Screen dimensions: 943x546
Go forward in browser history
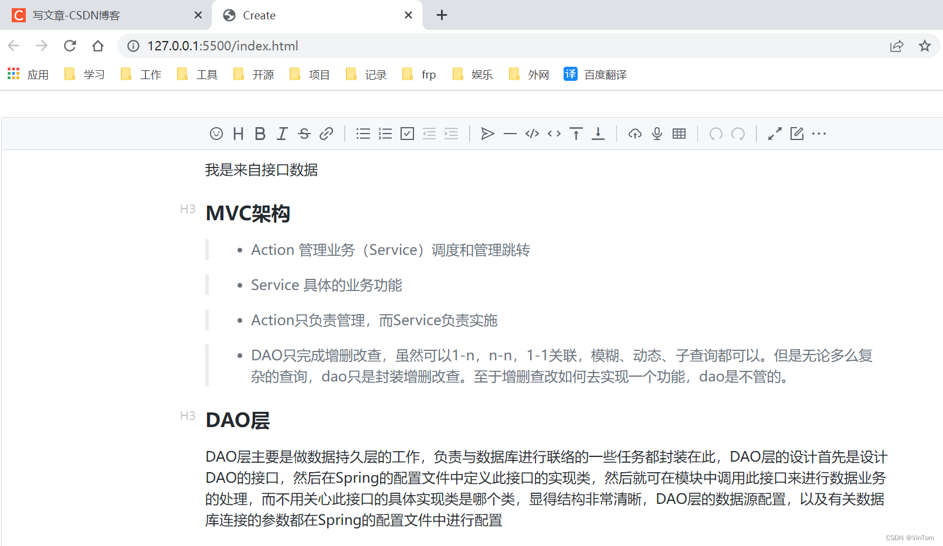pyautogui.click(x=42, y=46)
